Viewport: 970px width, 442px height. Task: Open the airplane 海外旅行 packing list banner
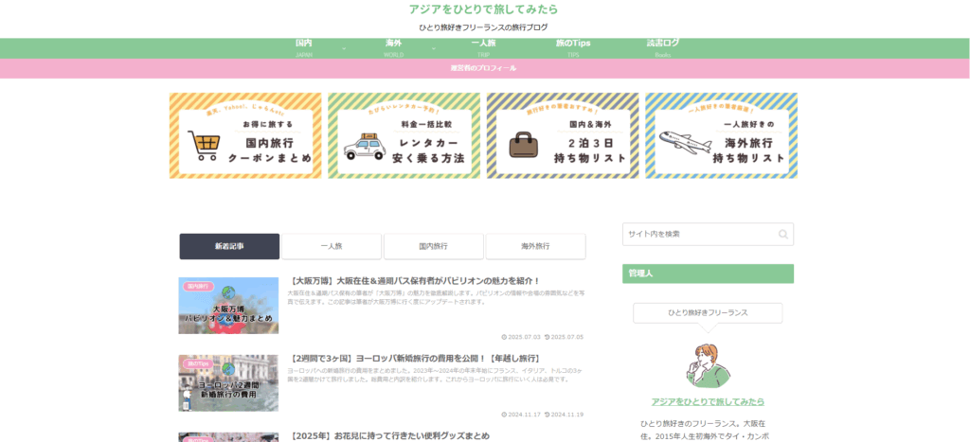coord(721,135)
